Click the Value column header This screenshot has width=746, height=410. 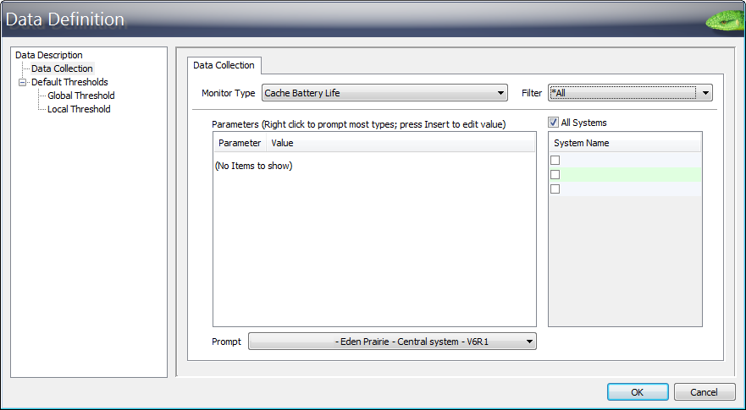click(x=282, y=144)
